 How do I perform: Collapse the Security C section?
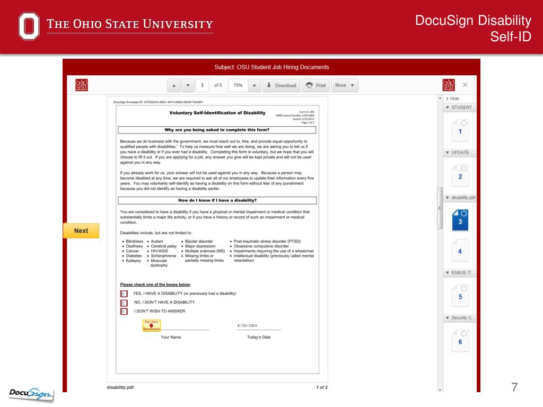tap(460, 318)
